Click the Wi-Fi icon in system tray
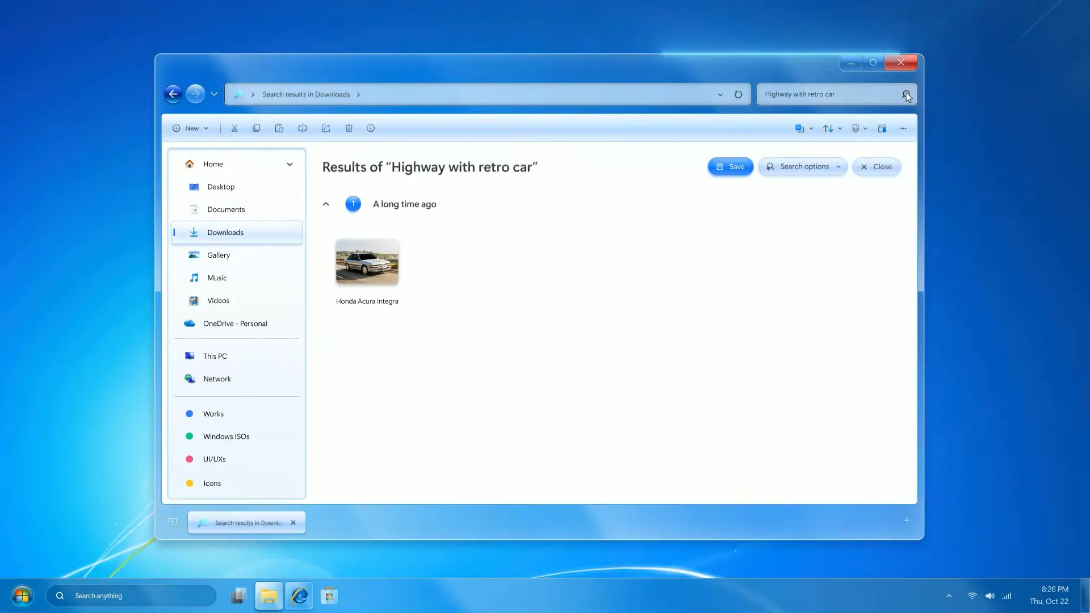Screen dimensions: 1090x613 pyautogui.click(x=972, y=596)
